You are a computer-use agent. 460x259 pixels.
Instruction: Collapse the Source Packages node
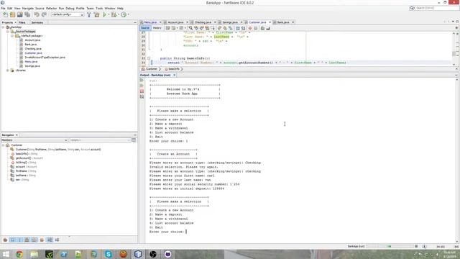tap(8, 32)
